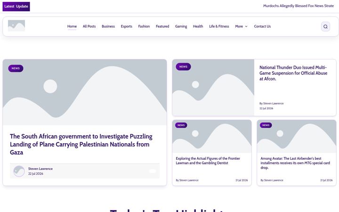Open the Contact Us page
This screenshot has height=212, width=339.
click(x=262, y=26)
